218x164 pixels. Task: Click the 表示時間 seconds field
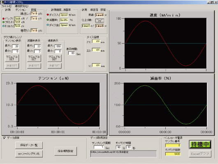[72, 53]
